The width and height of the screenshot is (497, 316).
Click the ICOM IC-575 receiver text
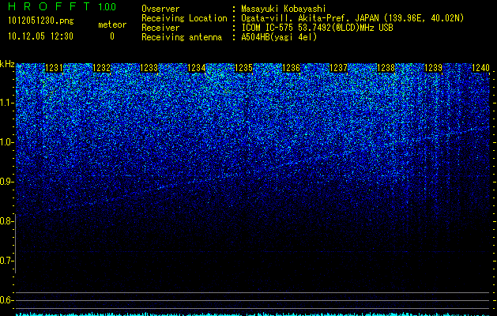click(318, 28)
